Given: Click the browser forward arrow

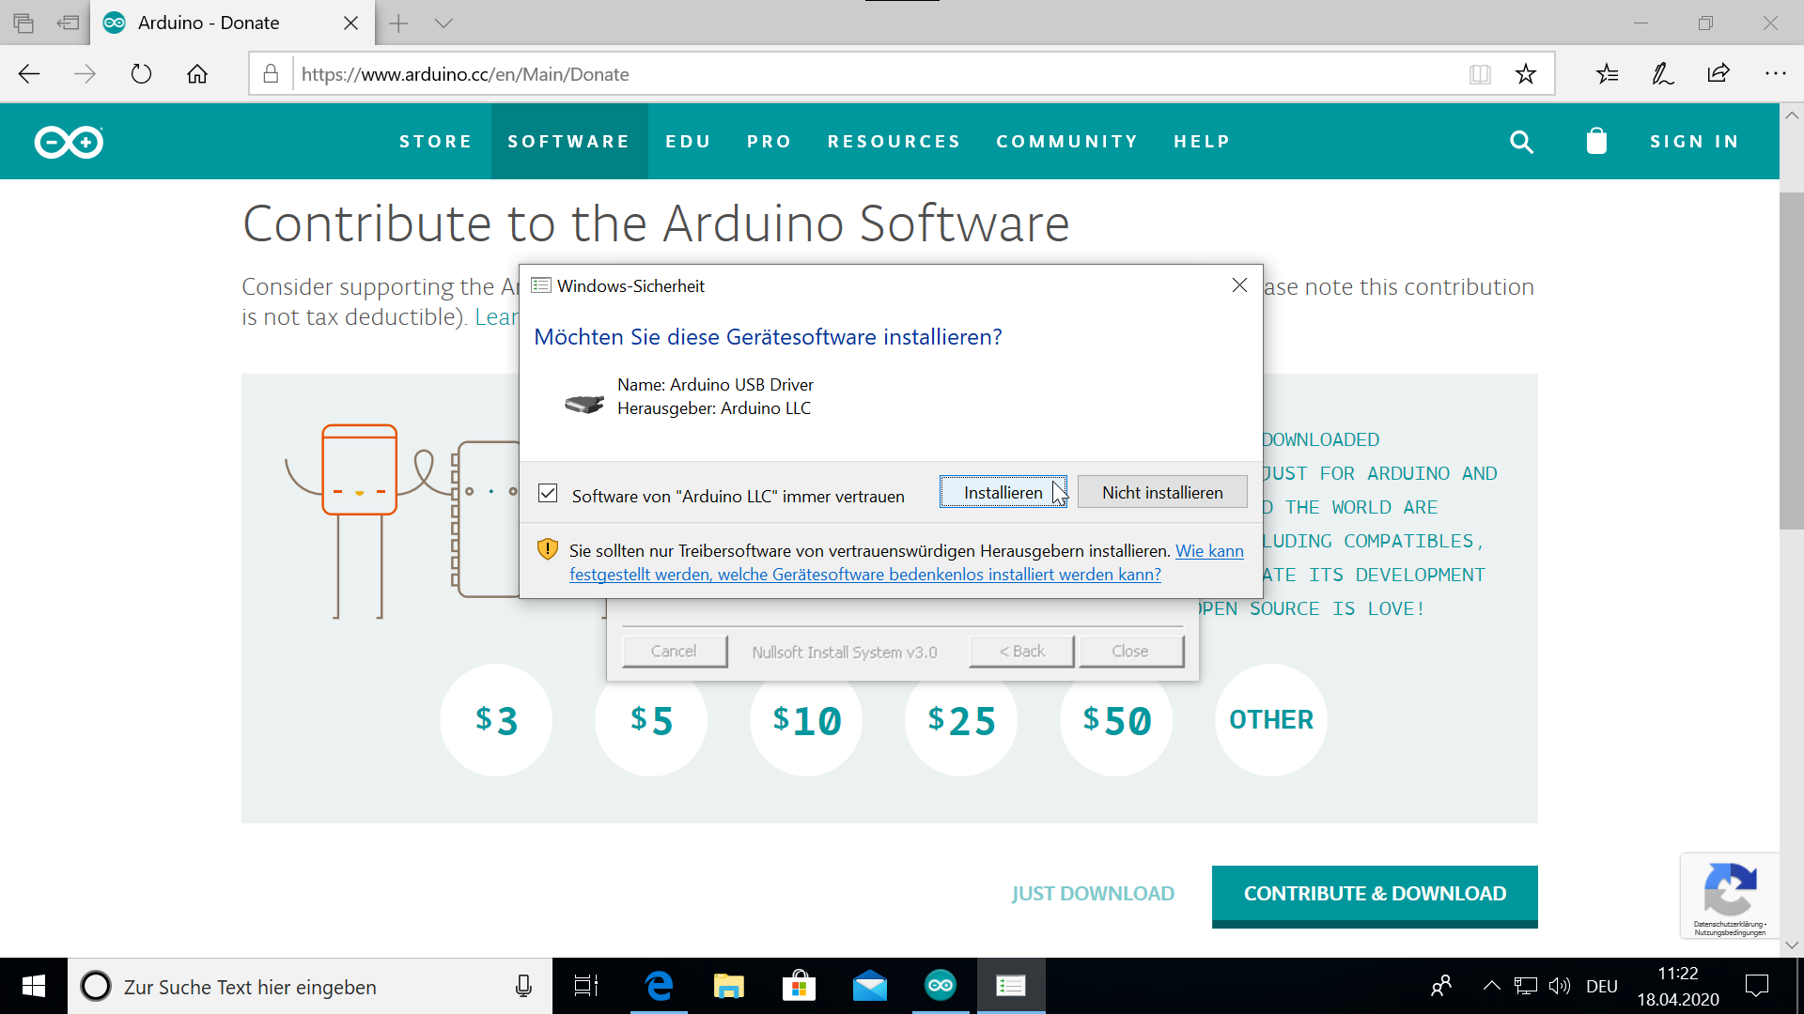Looking at the screenshot, I should (x=85, y=74).
